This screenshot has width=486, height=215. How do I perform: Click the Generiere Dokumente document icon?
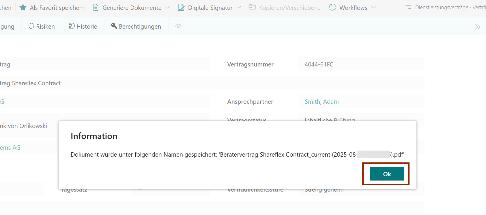click(x=96, y=8)
